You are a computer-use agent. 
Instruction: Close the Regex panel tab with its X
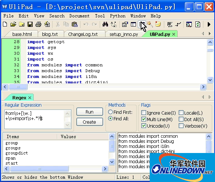coord(30,98)
